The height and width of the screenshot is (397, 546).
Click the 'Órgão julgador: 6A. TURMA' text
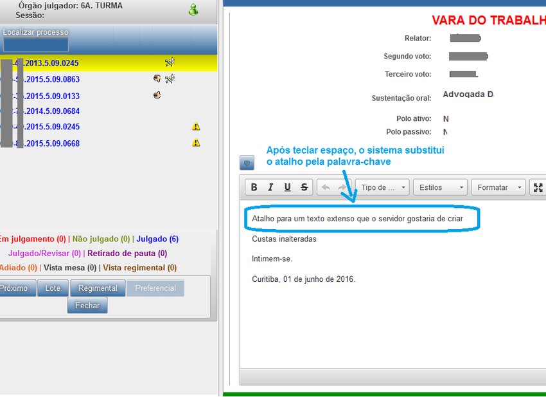coord(71,6)
